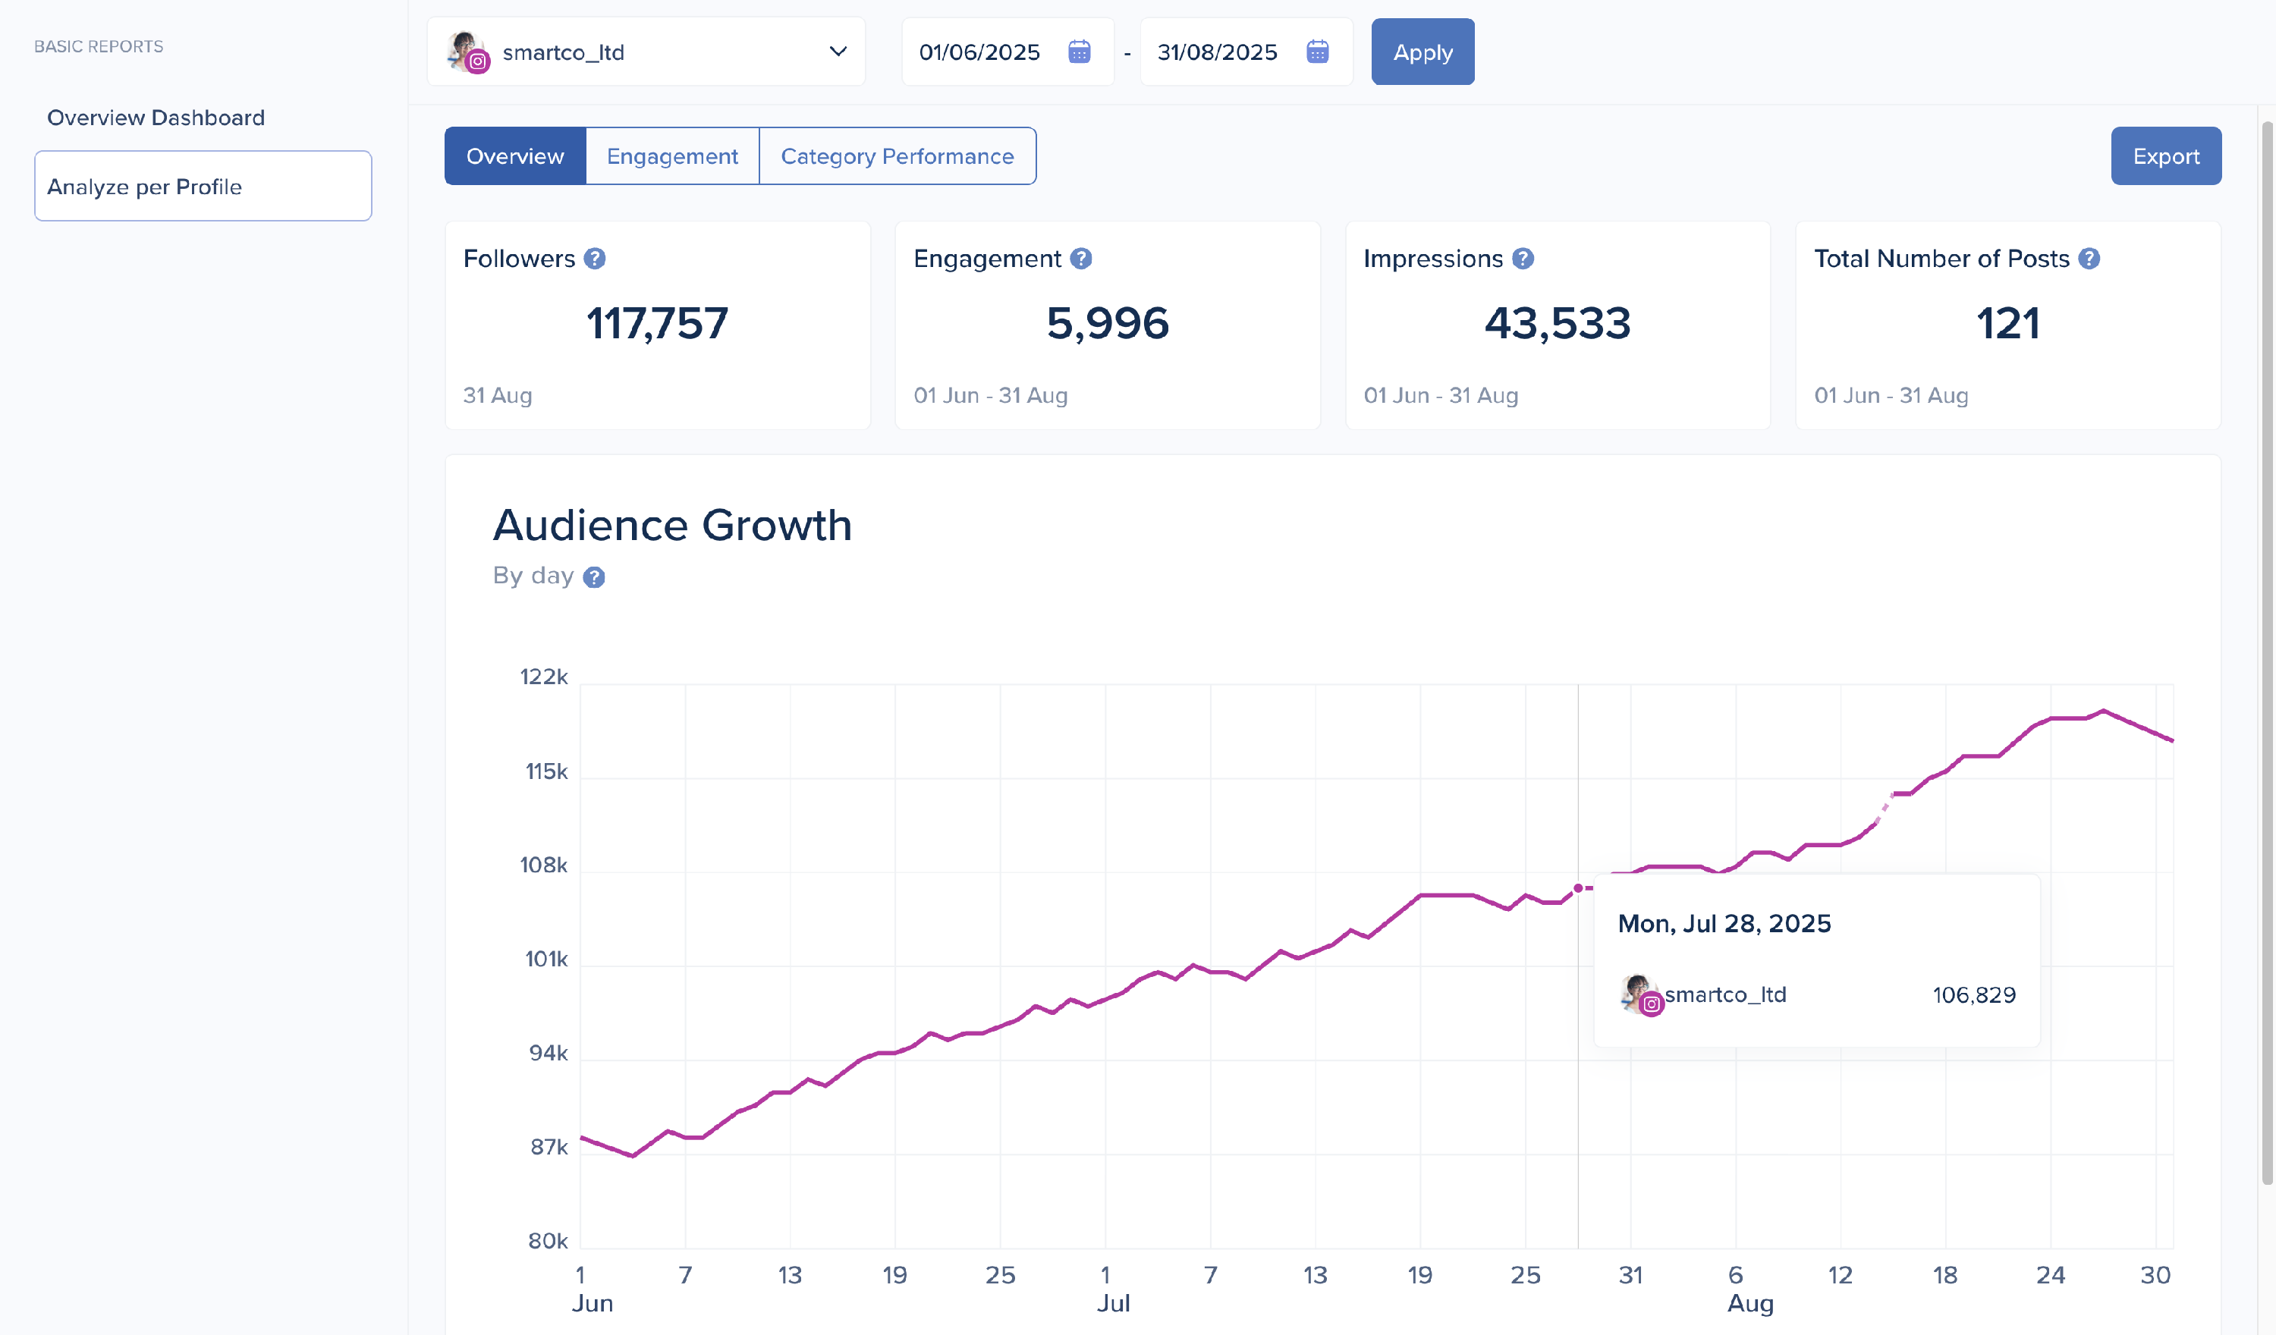Open Overview Dashboard in the sidebar
Viewport: 2276px width, 1335px height.
[x=156, y=118]
